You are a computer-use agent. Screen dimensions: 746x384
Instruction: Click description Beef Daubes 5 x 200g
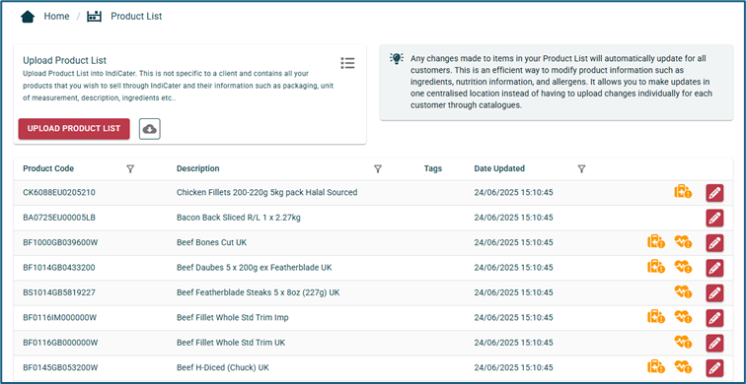coord(254,268)
